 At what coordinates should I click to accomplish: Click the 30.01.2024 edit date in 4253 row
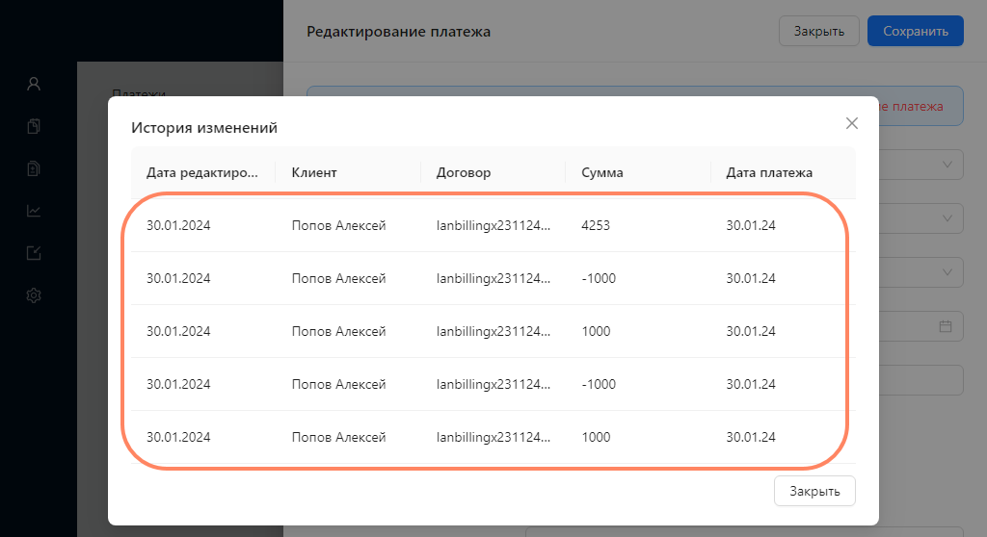pos(178,226)
